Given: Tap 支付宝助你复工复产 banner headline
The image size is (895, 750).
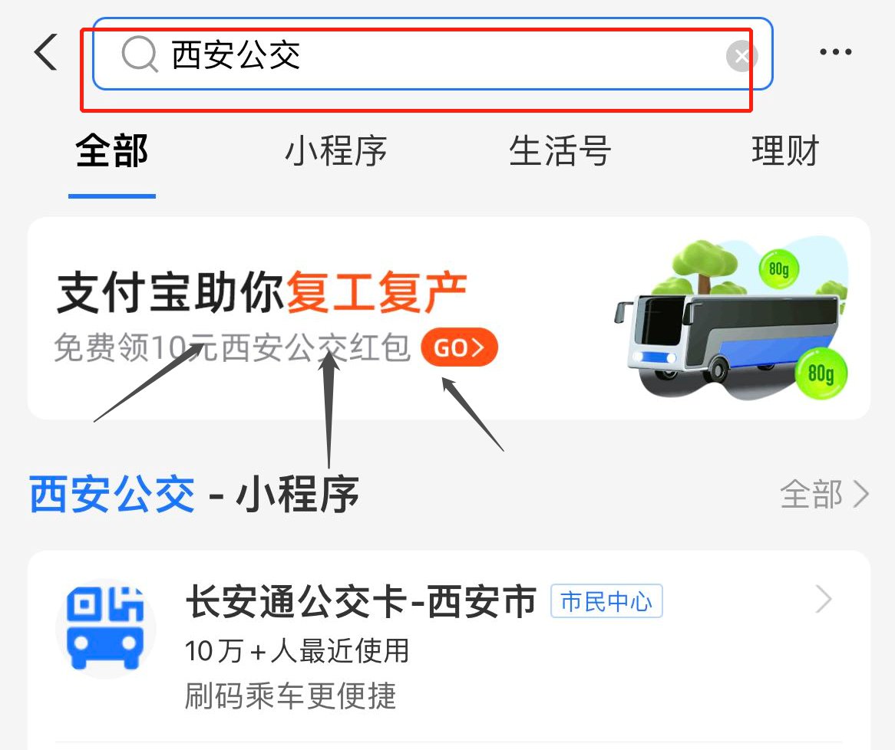Looking at the screenshot, I should click(262, 293).
